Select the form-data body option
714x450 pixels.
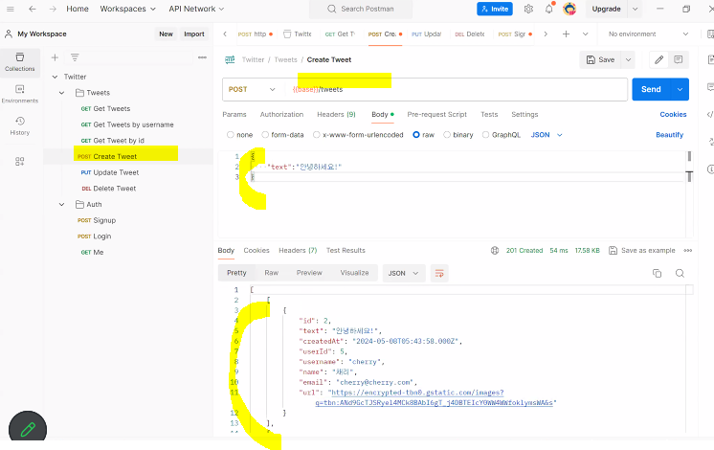[265, 135]
